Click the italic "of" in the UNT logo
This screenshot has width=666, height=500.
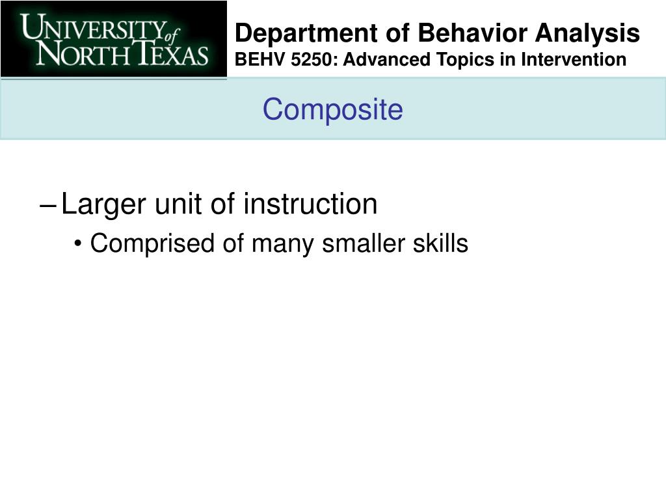point(172,35)
